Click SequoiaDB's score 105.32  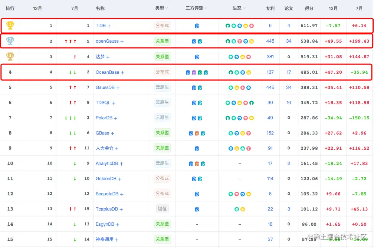(309, 194)
